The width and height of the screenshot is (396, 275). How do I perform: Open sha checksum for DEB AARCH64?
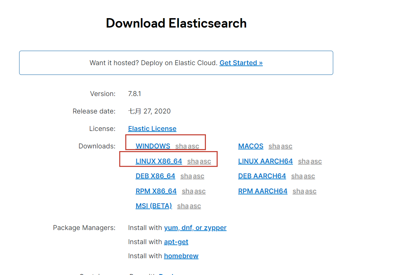click(x=297, y=176)
